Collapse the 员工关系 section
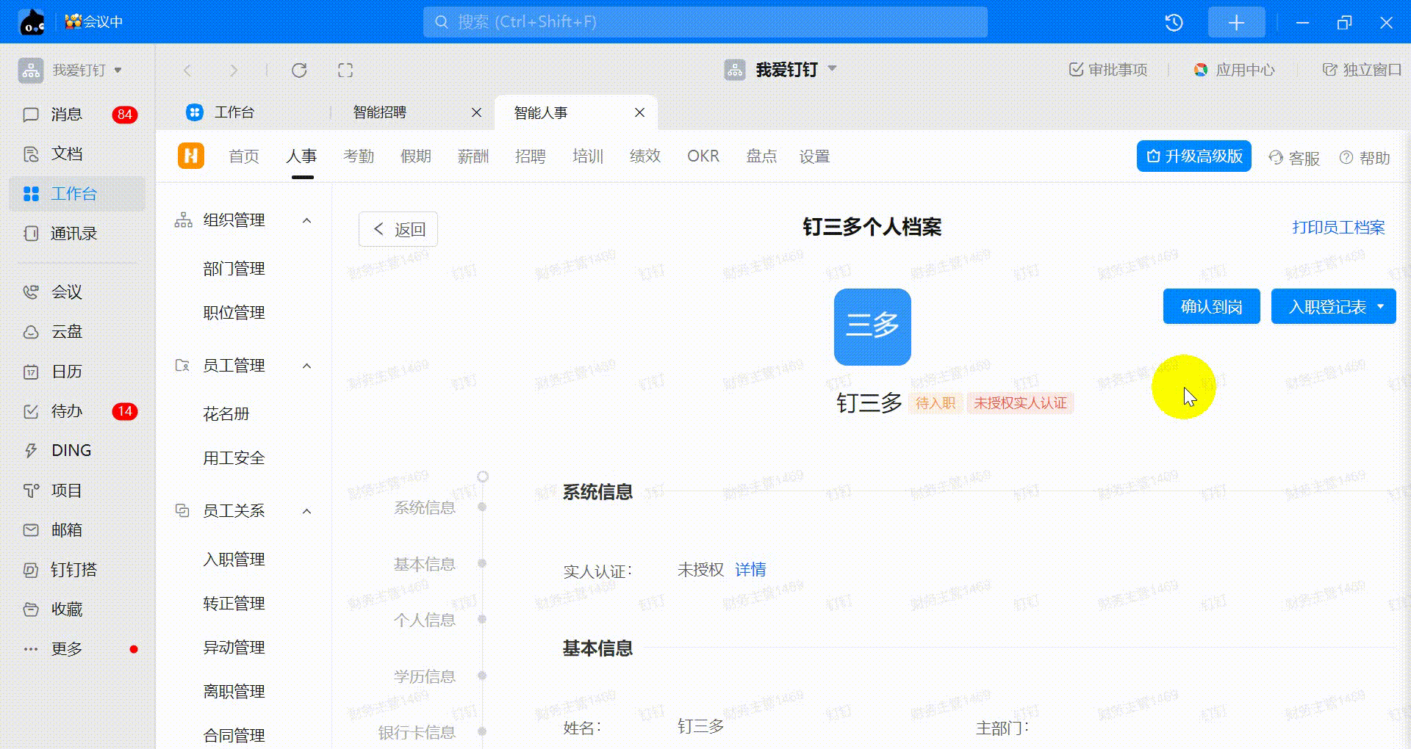The height and width of the screenshot is (749, 1411). point(307,511)
